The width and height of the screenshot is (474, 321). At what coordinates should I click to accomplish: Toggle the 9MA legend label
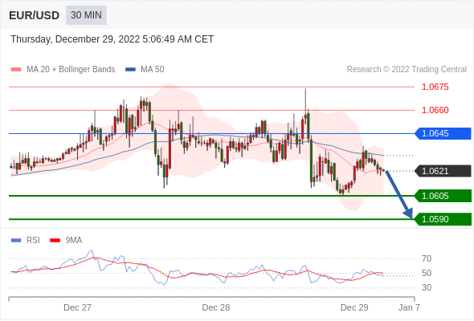coord(74,241)
